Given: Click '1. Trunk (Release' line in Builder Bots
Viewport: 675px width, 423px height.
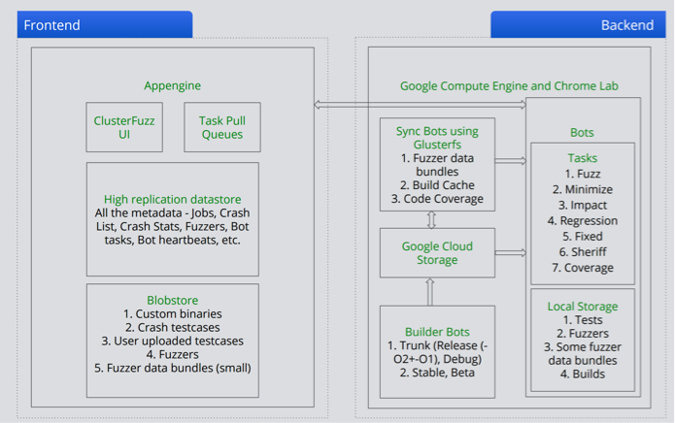Looking at the screenshot, I should (x=437, y=345).
